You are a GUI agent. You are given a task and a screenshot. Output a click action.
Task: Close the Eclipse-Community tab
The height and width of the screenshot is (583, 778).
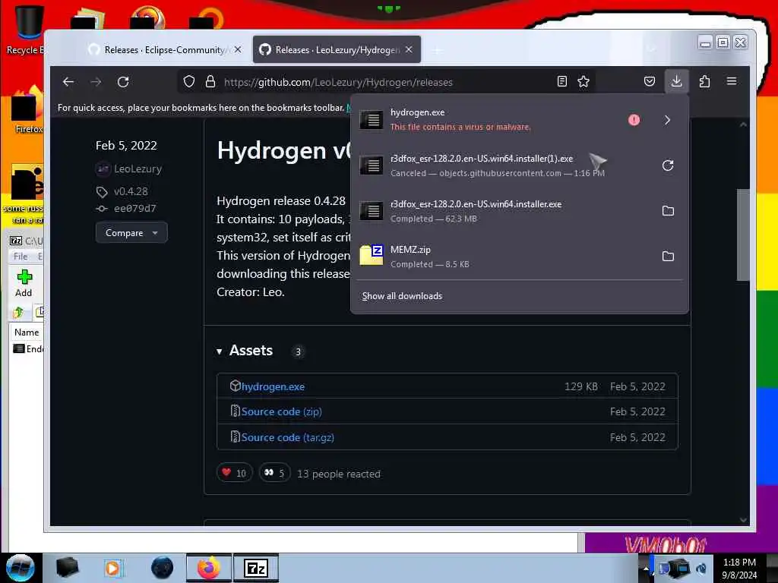coord(238,49)
